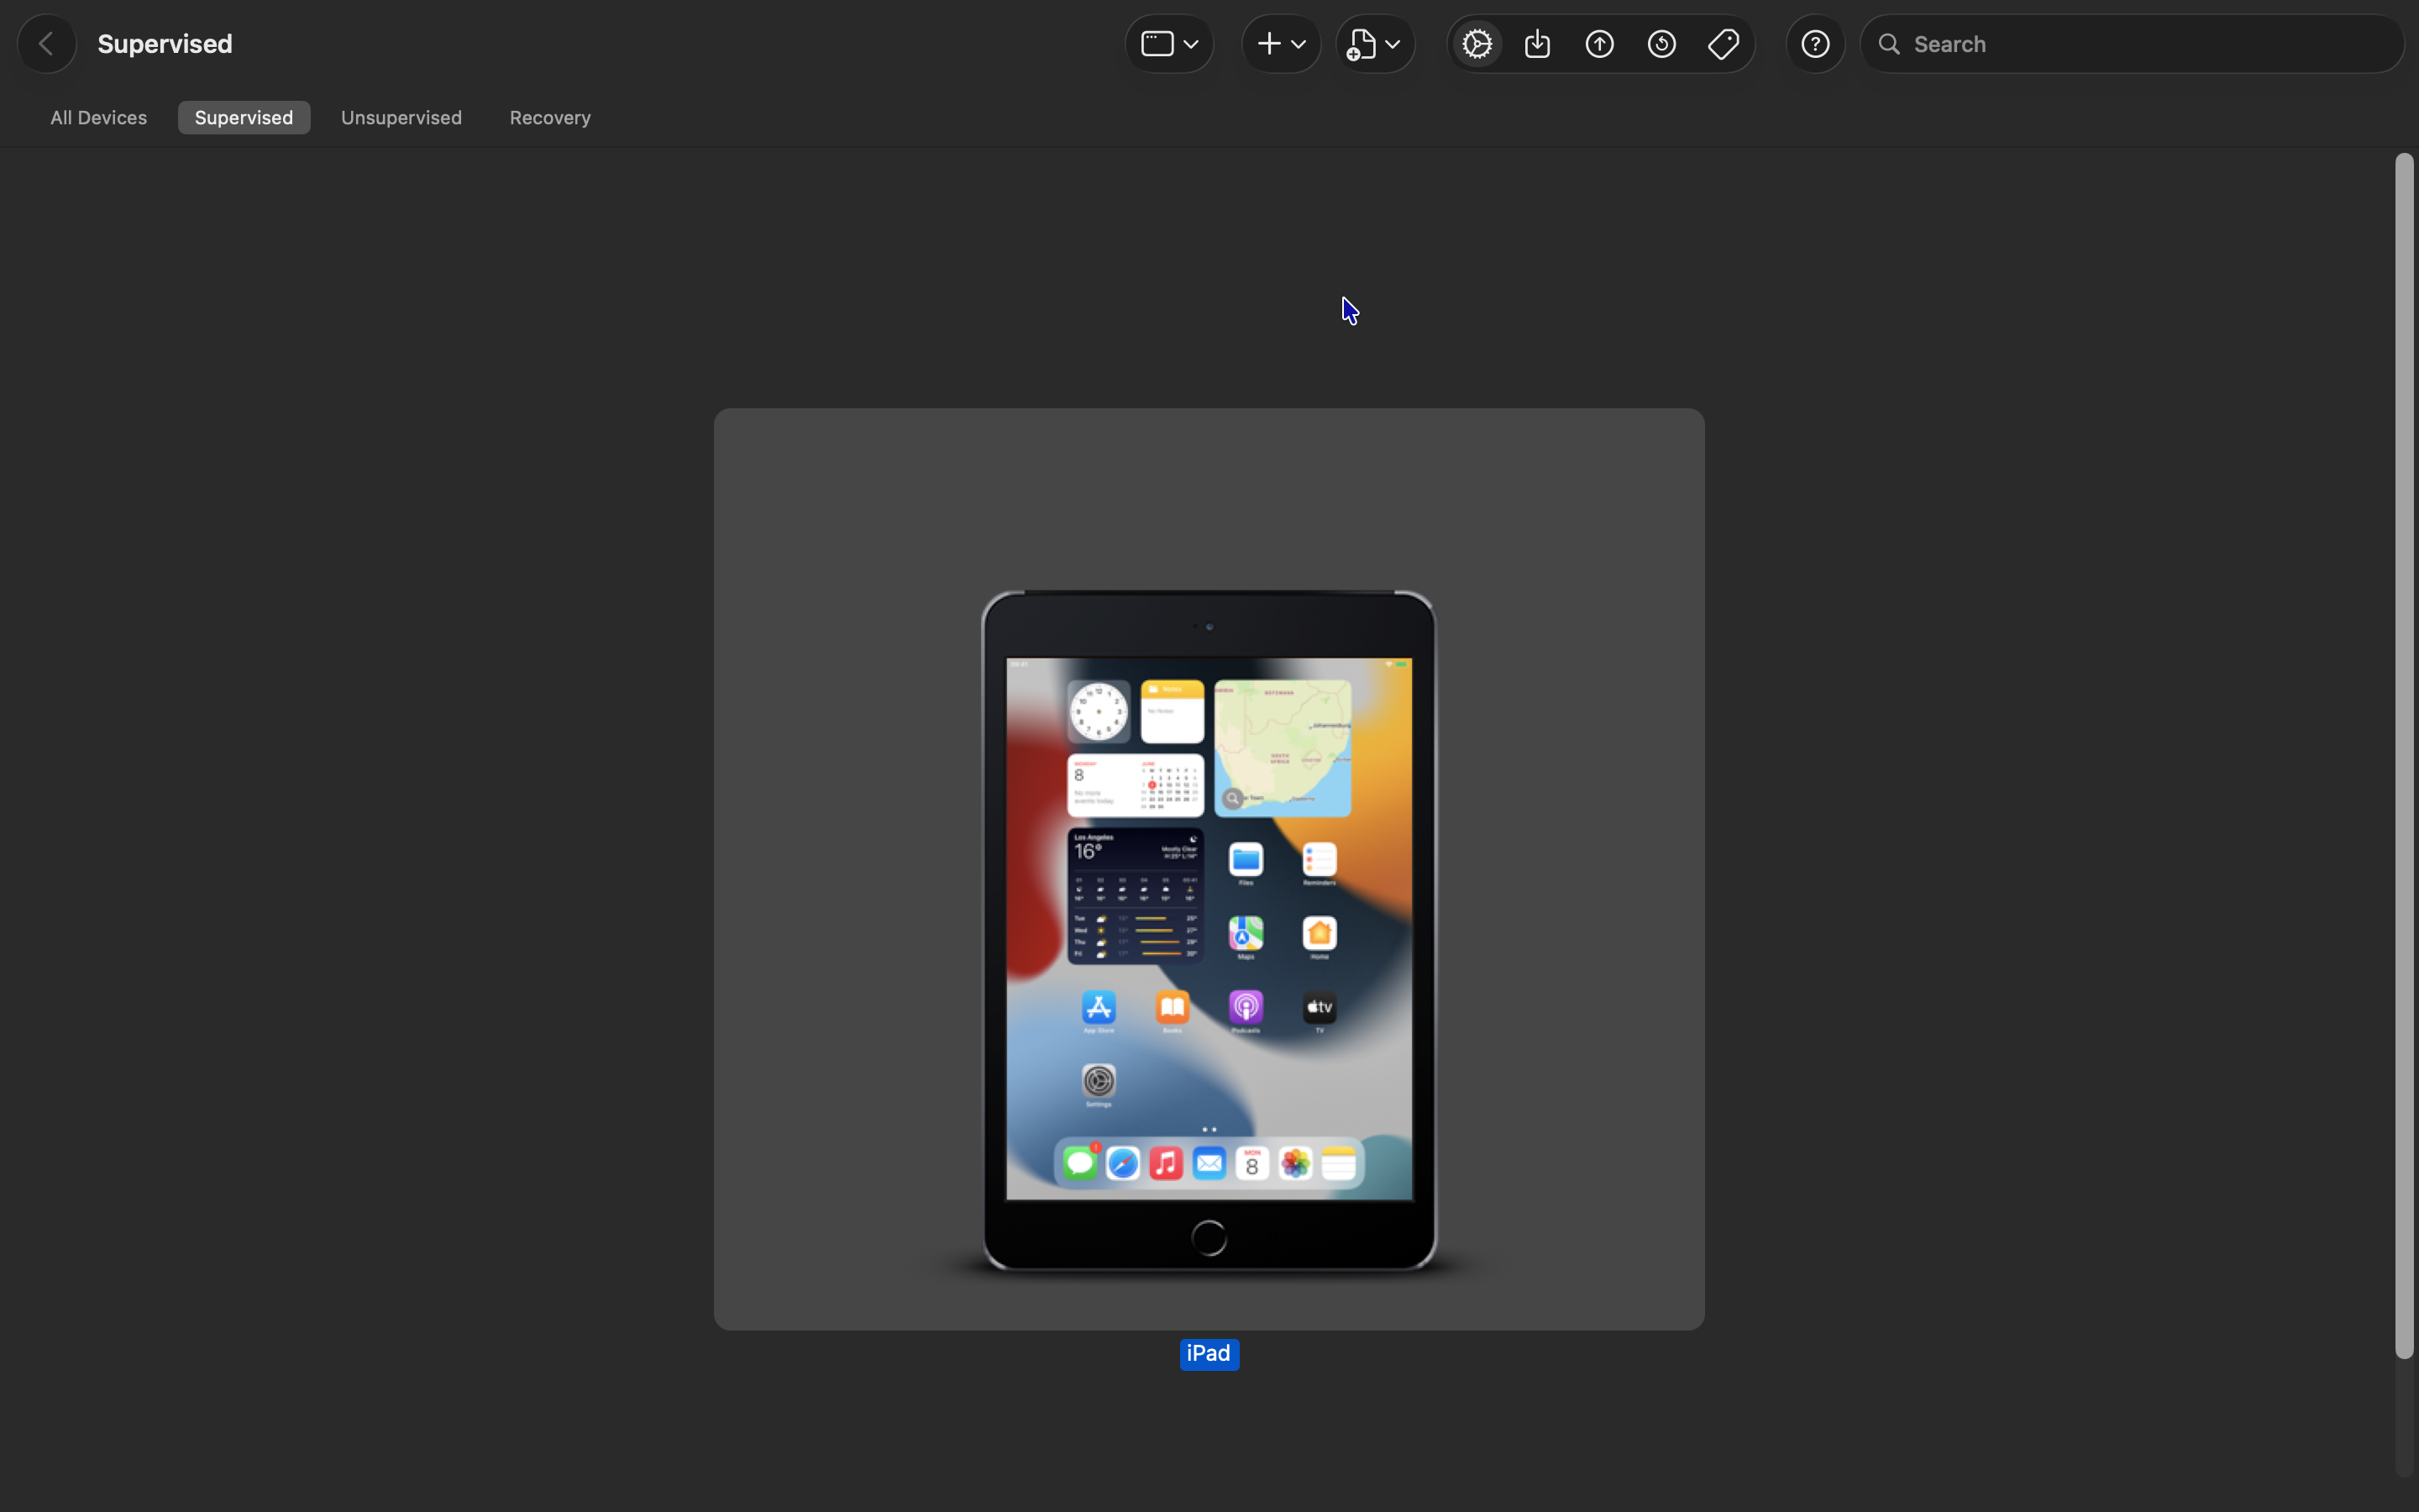Click the Tag icon in toolbar
Image resolution: width=2419 pixels, height=1512 pixels.
pos(1724,44)
